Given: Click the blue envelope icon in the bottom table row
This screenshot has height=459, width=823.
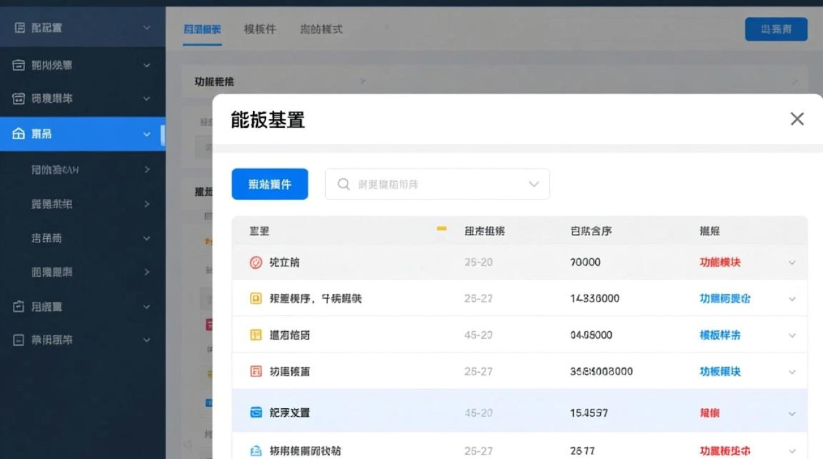Looking at the screenshot, I should pyautogui.click(x=257, y=449).
